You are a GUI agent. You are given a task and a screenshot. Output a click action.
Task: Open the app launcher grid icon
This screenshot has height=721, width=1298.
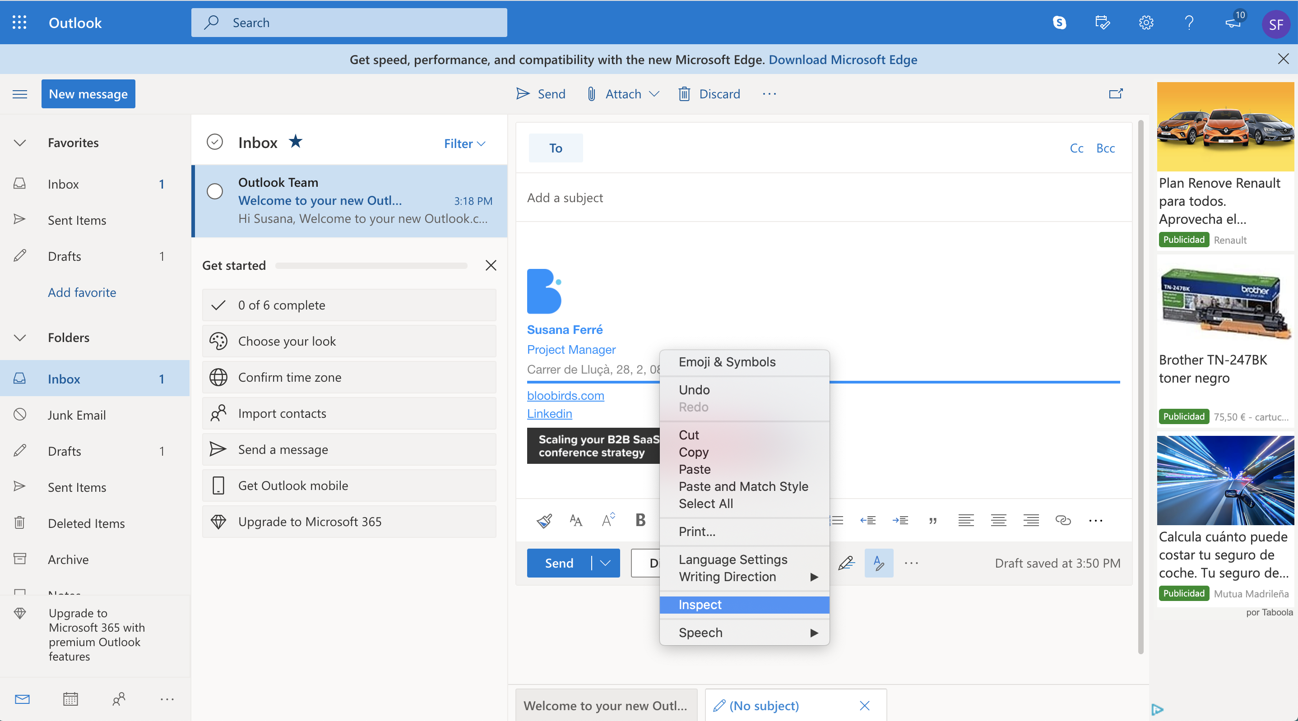[19, 23]
